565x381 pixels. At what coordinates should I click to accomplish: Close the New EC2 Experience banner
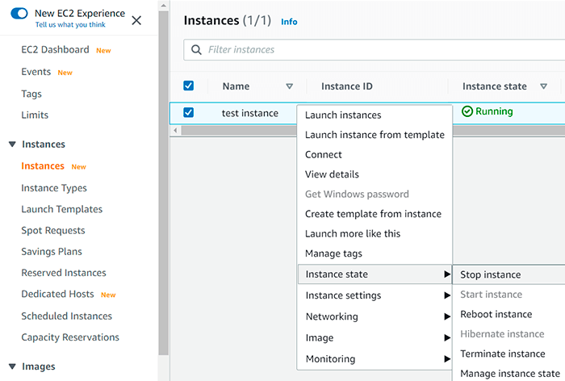tap(136, 20)
